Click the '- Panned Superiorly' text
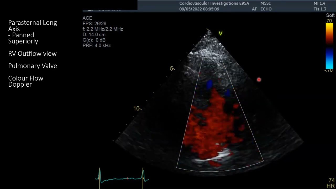The height and width of the screenshot is (189, 336). click(x=23, y=38)
